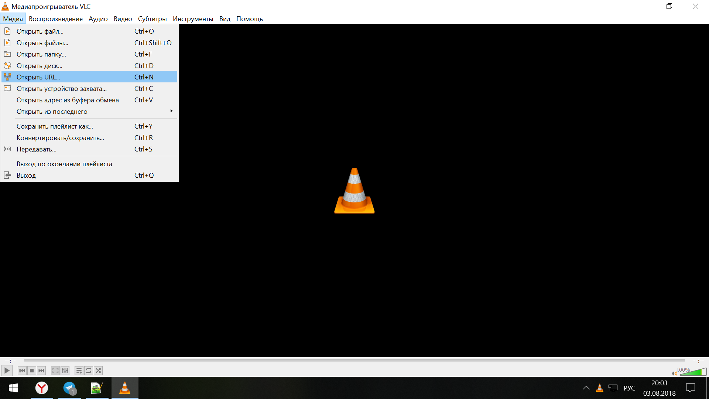This screenshot has height=399, width=709.
Task: Click the stop playback button
Action: pyautogui.click(x=32, y=371)
